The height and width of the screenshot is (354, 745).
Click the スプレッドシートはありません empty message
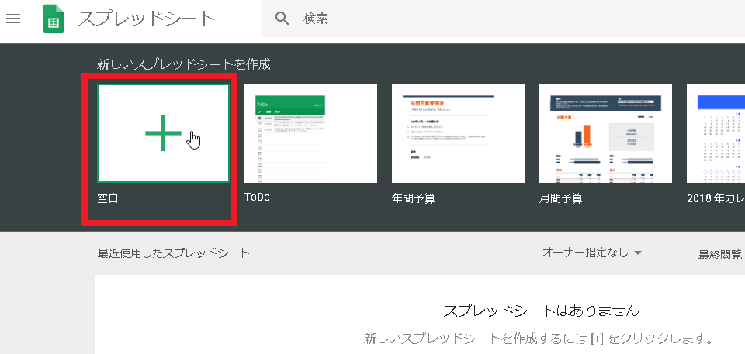pos(541,311)
